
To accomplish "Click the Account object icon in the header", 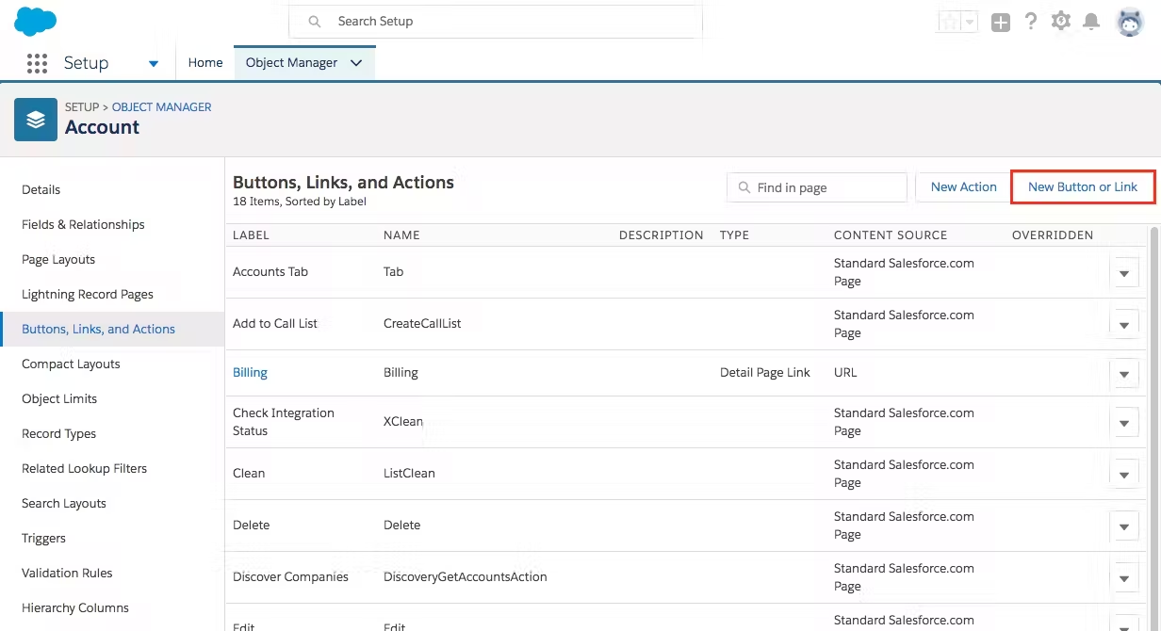I will point(35,120).
